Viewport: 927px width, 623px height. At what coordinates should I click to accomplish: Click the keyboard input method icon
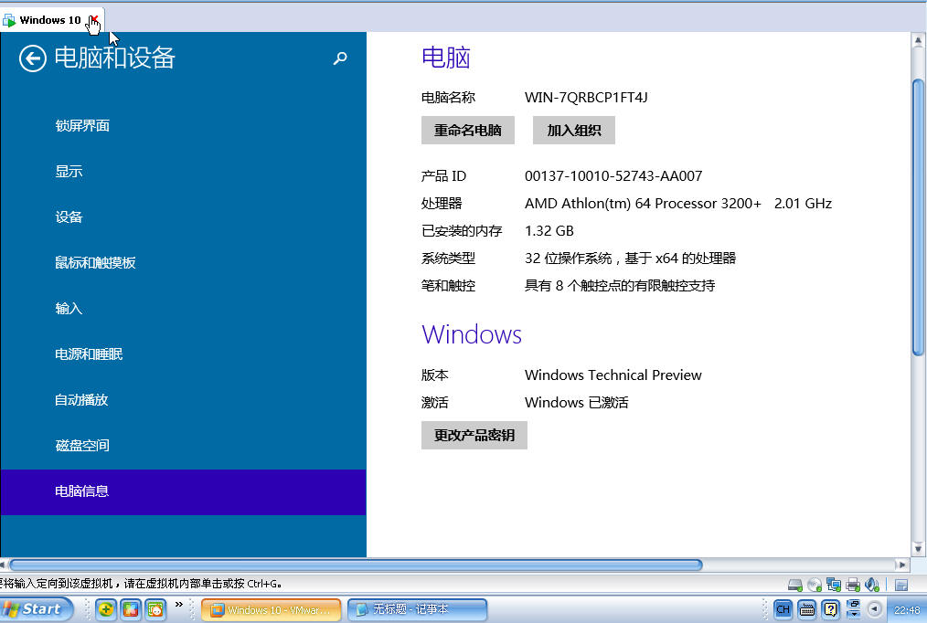(807, 608)
